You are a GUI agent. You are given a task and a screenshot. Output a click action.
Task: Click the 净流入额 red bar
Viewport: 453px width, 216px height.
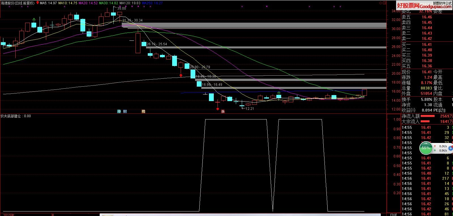click(428, 116)
